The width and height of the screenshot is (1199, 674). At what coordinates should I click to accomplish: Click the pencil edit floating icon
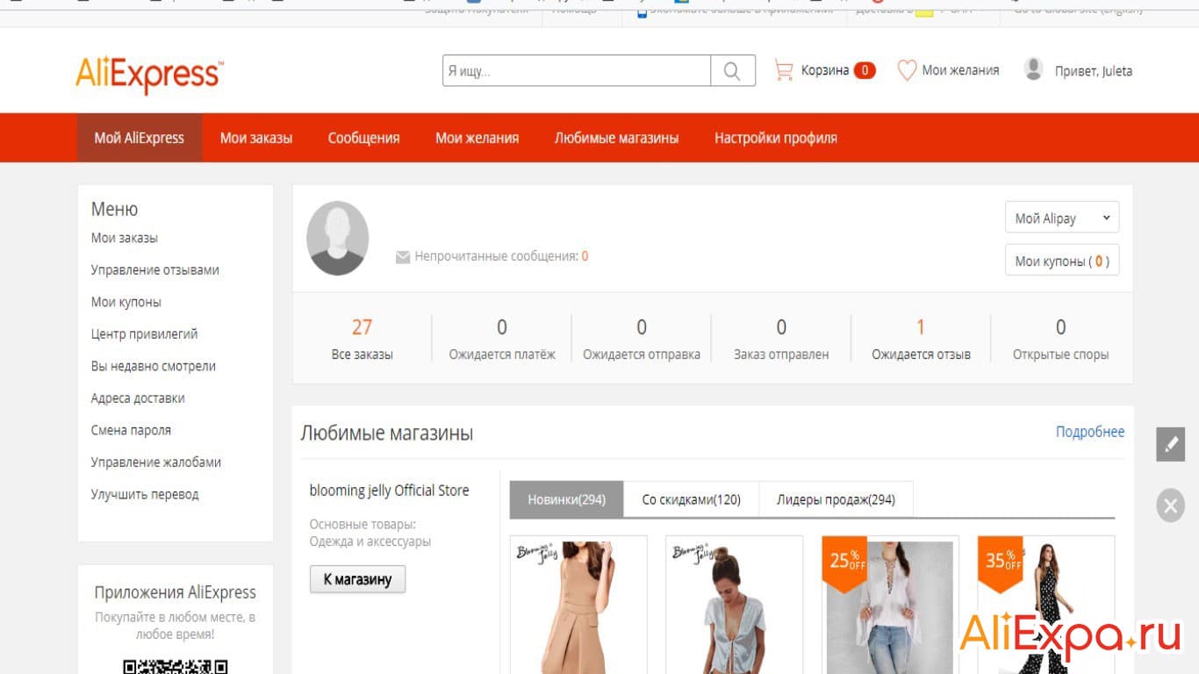click(x=1170, y=444)
